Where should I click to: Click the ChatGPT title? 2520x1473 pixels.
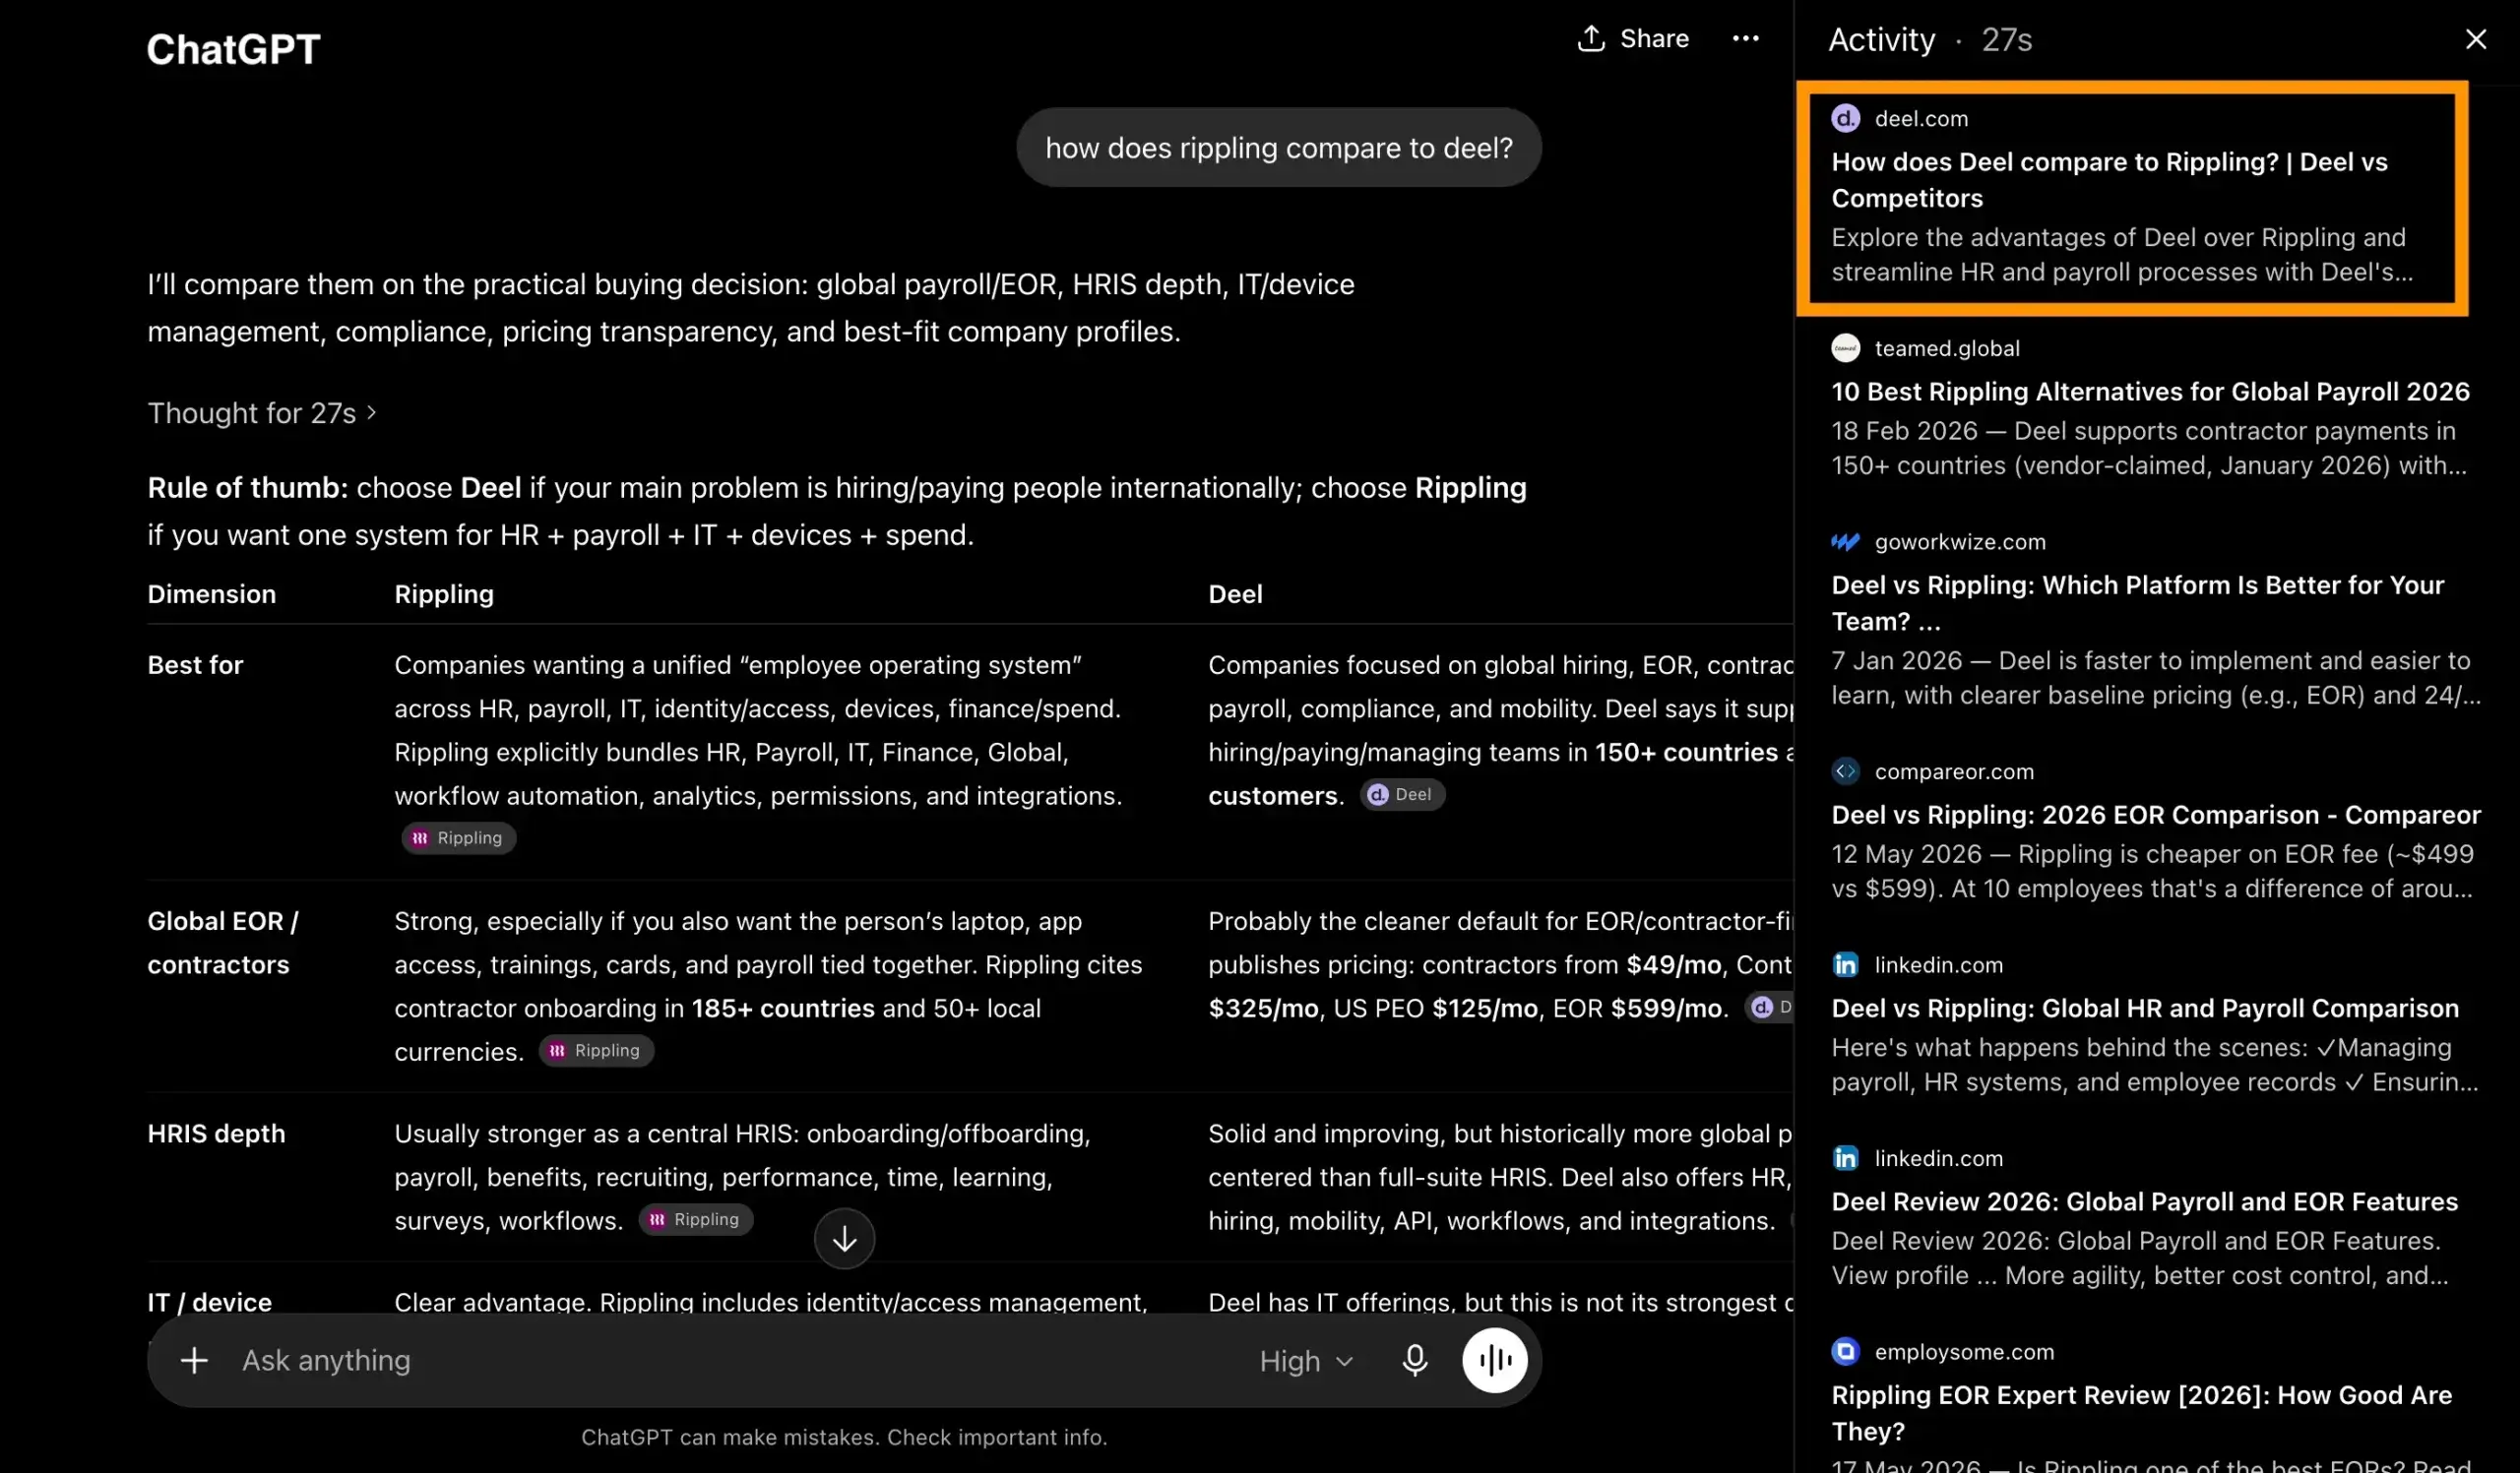pos(233,48)
